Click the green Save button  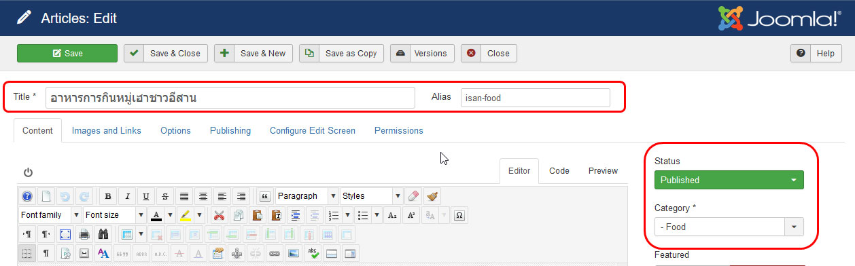[x=67, y=54]
